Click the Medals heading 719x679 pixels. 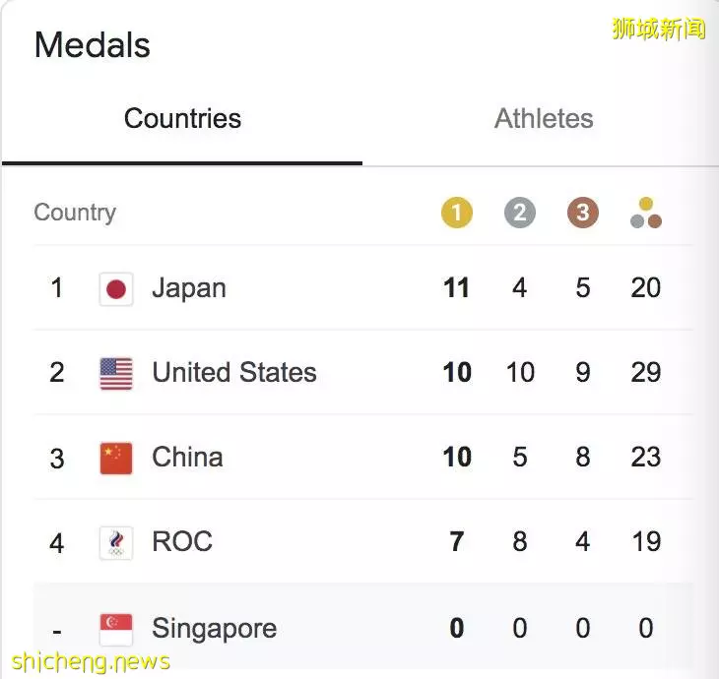pyautogui.click(x=93, y=45)
